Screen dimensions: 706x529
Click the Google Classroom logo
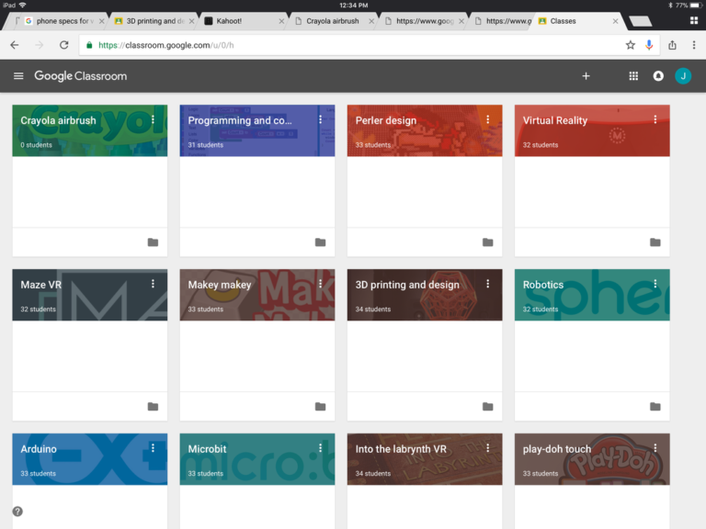[x=81, y=76]
